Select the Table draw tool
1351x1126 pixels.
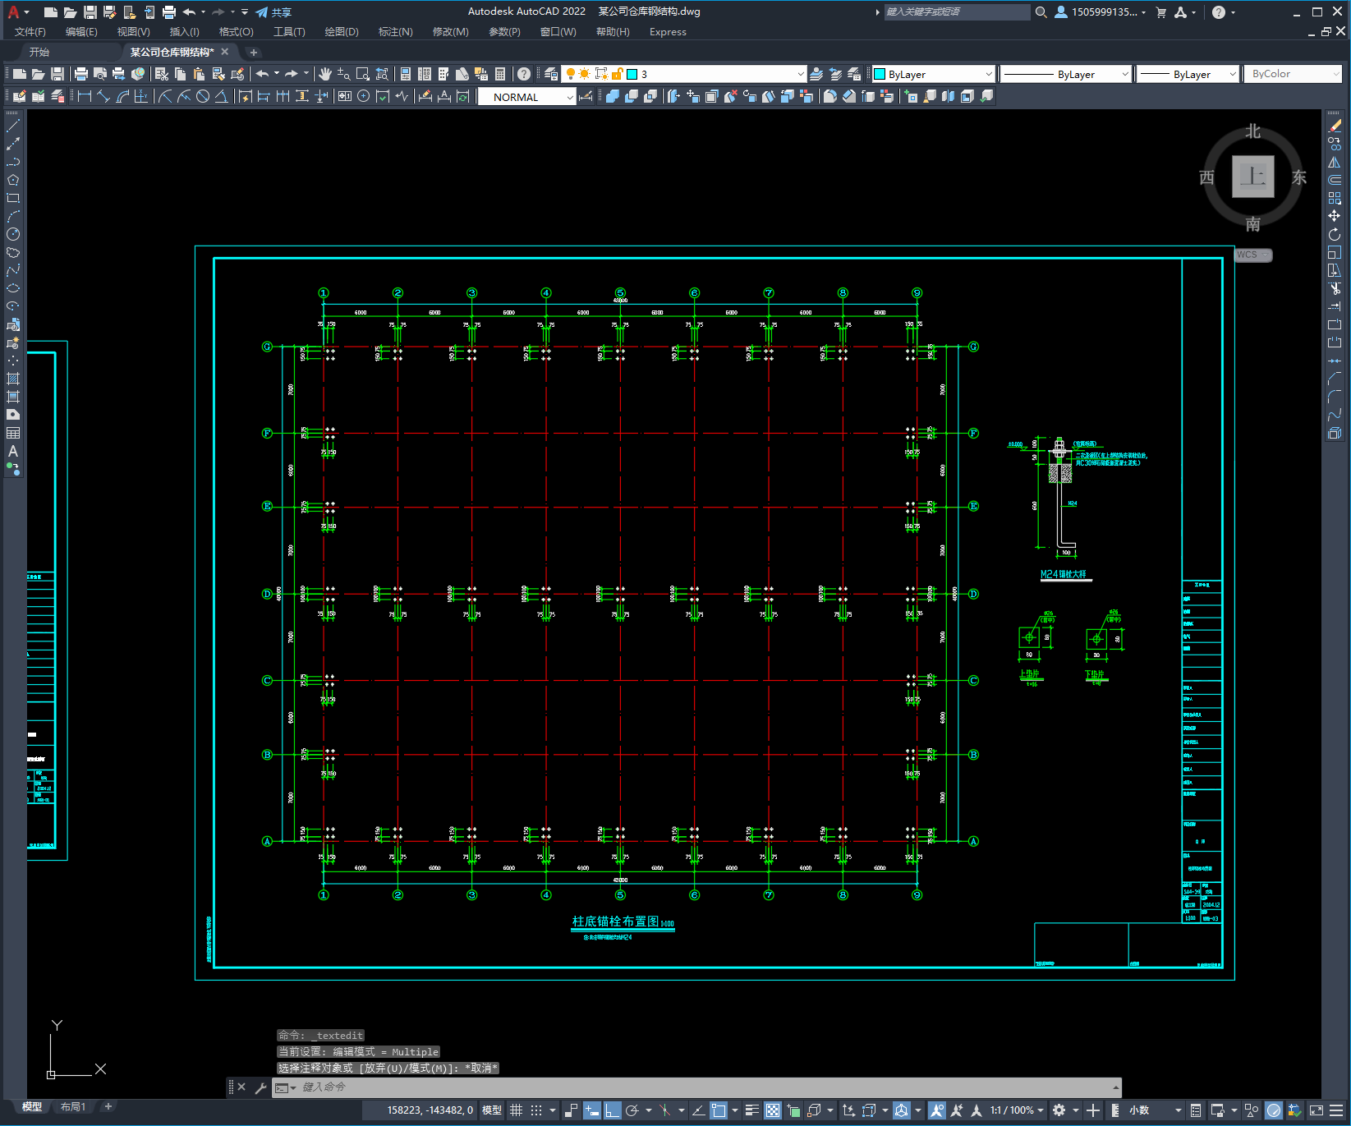(x=13, y=433)
